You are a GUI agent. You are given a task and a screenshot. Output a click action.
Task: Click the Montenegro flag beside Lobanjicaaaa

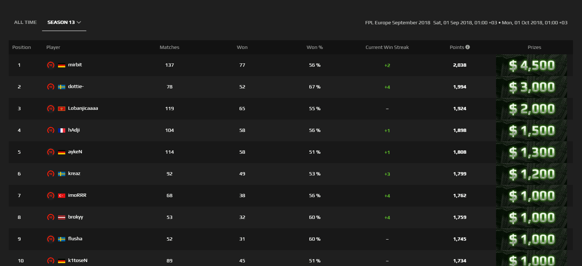(x=62, y=109)
